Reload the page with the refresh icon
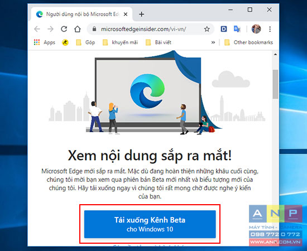The height and width of the screenshot is (251, 307). tap(64, 29)
